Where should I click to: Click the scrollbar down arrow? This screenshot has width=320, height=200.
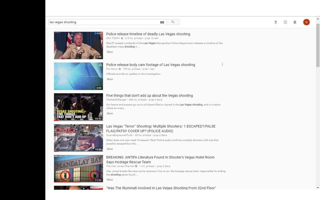[x=318, y=188]
